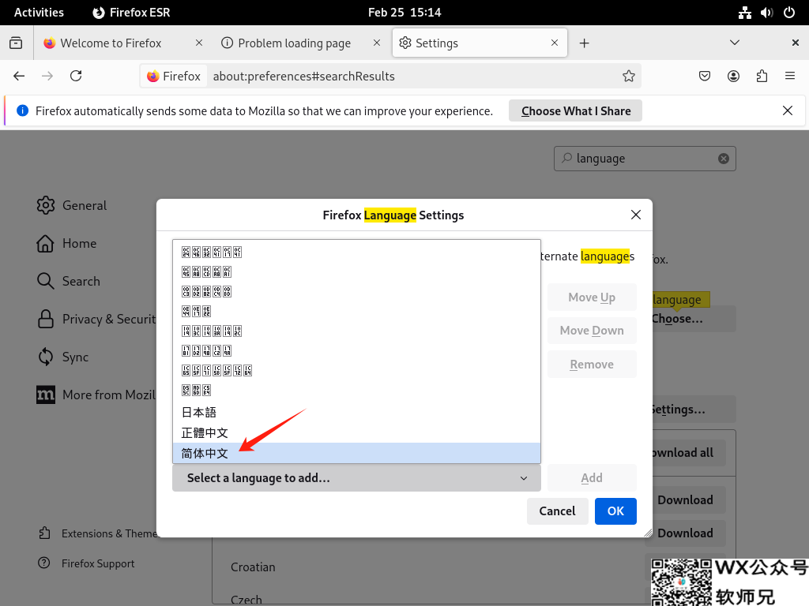Open the Firefox ESR app menu
Viewport: 809px width, 606px height.
[x=131, y=13]
